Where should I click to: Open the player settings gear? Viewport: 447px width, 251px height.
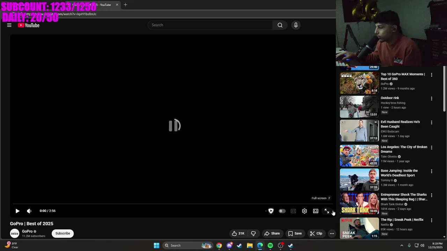(305, 211)
